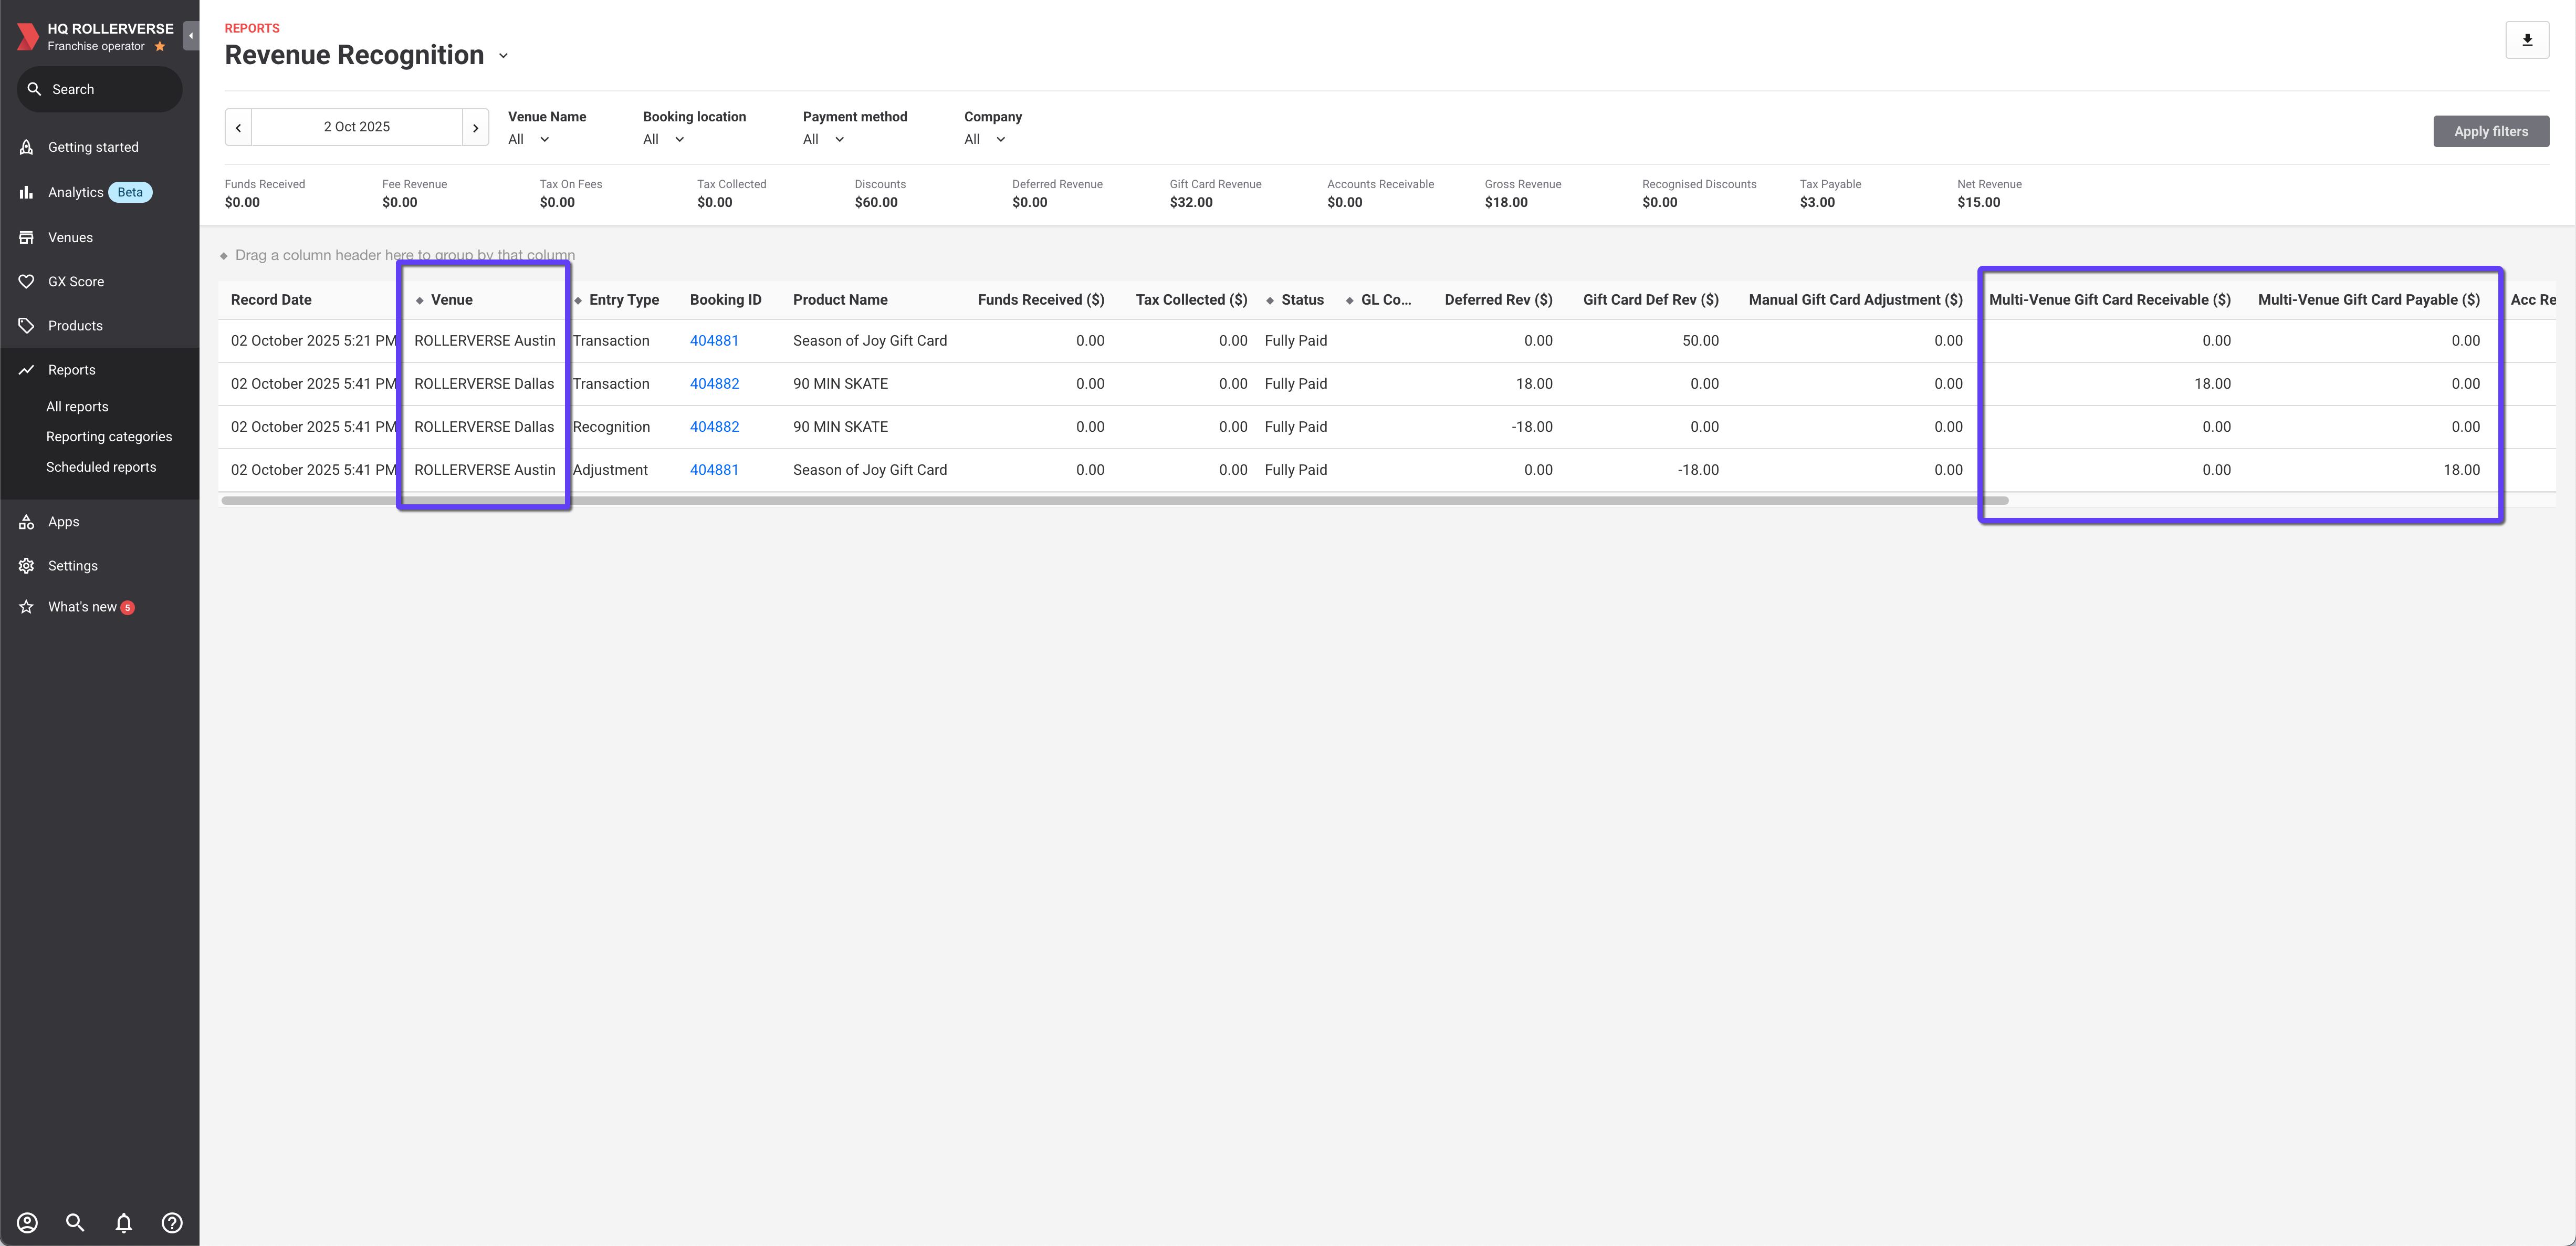
Task: Expand Revenue Recognition title dropdown
Action: click(x=503, y=56)
